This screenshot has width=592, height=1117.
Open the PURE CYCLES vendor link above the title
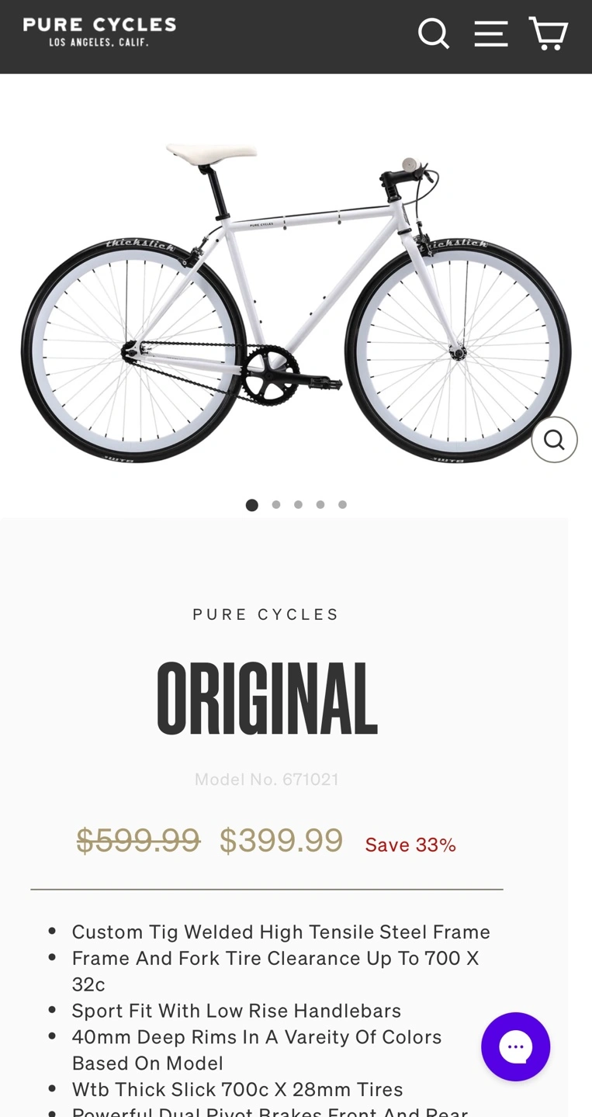click(x=266, y=614)
